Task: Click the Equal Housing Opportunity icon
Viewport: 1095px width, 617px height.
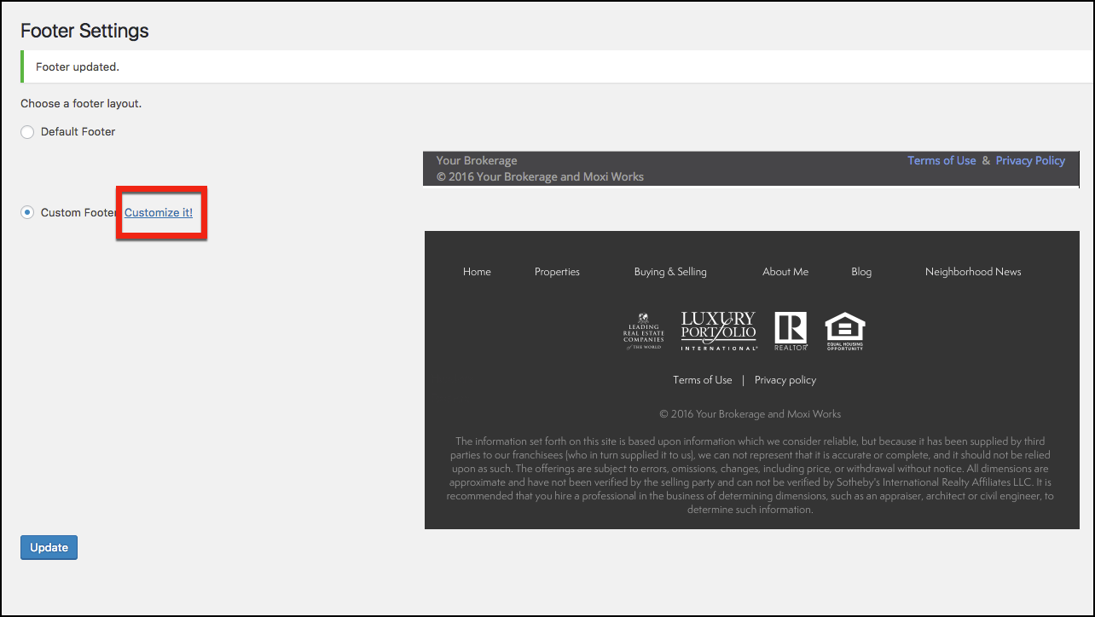Action: [x=844, y=332]
